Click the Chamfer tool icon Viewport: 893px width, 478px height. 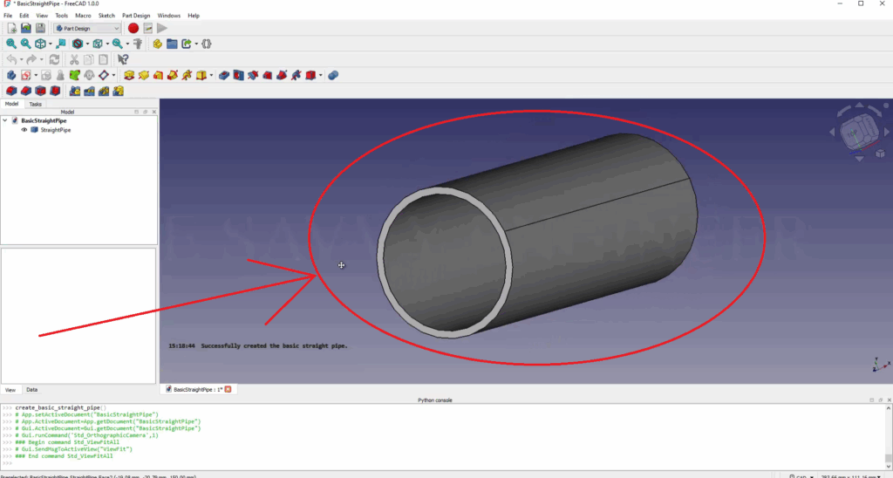coord(25,92)
